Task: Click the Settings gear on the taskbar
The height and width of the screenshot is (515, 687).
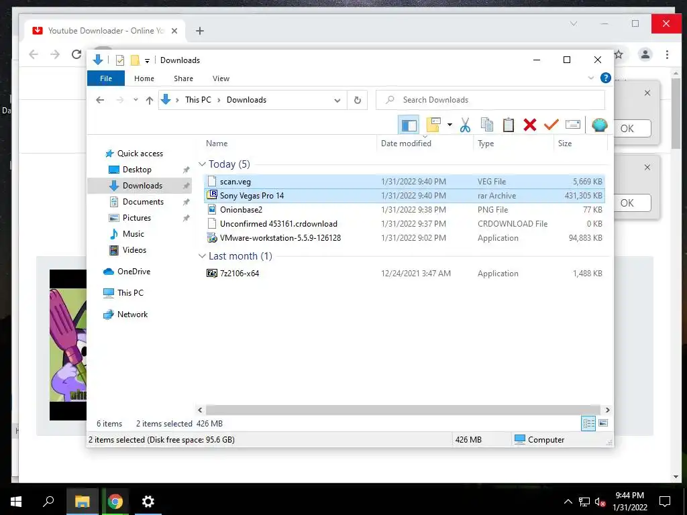Action: [x=148, y=501]
